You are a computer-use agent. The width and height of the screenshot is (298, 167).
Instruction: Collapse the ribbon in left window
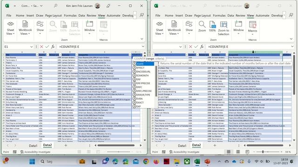pos(142,39)
